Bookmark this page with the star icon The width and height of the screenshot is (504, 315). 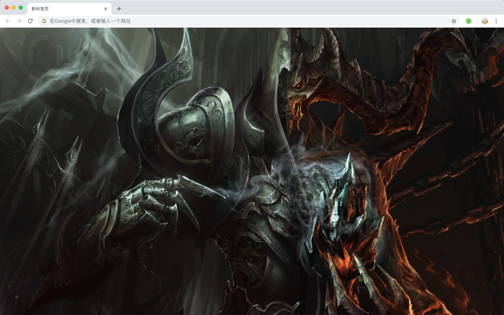[454, 21]
